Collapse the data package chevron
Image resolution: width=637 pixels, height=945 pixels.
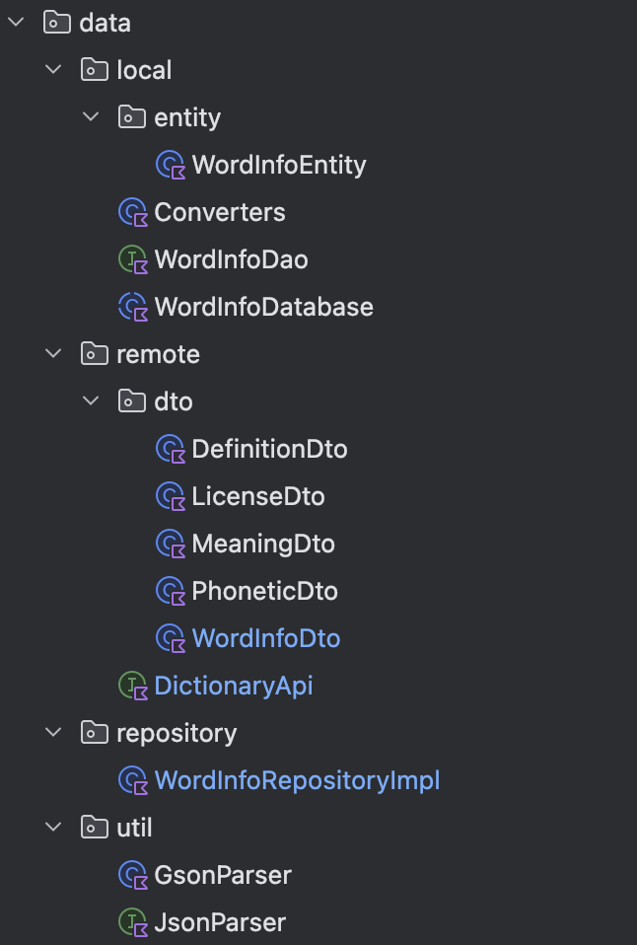coord(17,23)
